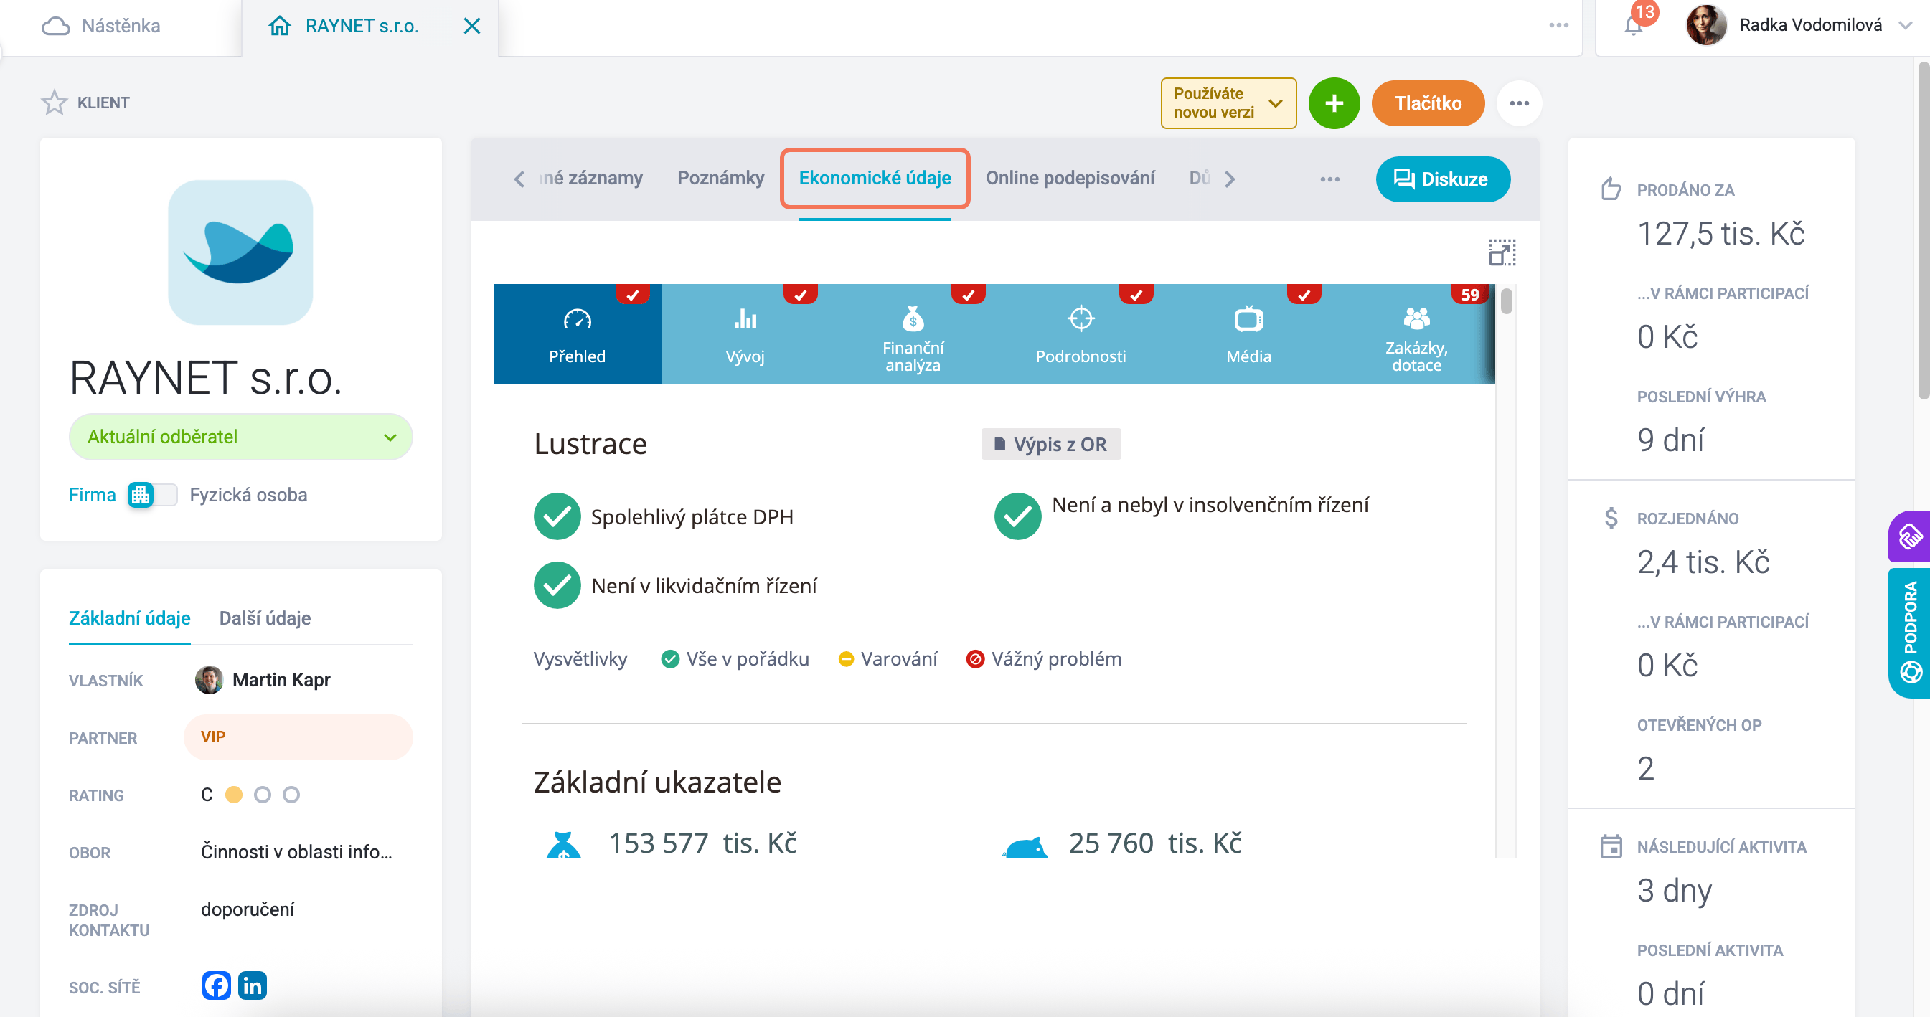Viewport: 1930px width, 1017px height.
Task: Select the Média TV tile
Action: (1248, 334)
